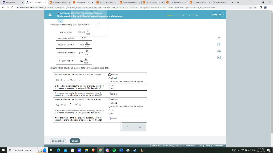The width and height of the screenshot is (273, 153).
Task: Open the ALEKS calculator tool
Action: tap(219, 44)
